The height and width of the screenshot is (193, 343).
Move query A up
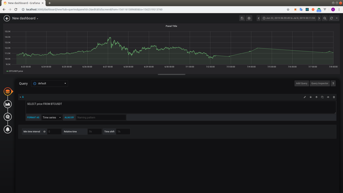pyautogui.click(x=316, y=97)
